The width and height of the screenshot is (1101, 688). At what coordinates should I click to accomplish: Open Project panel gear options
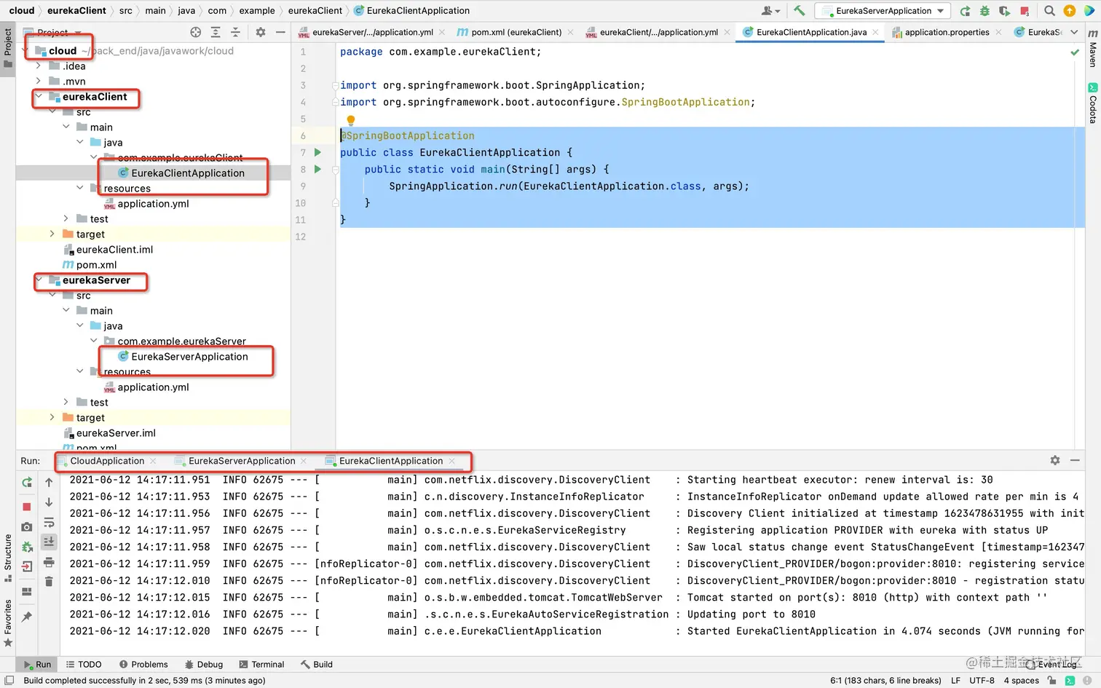click(x=260, y=32)
